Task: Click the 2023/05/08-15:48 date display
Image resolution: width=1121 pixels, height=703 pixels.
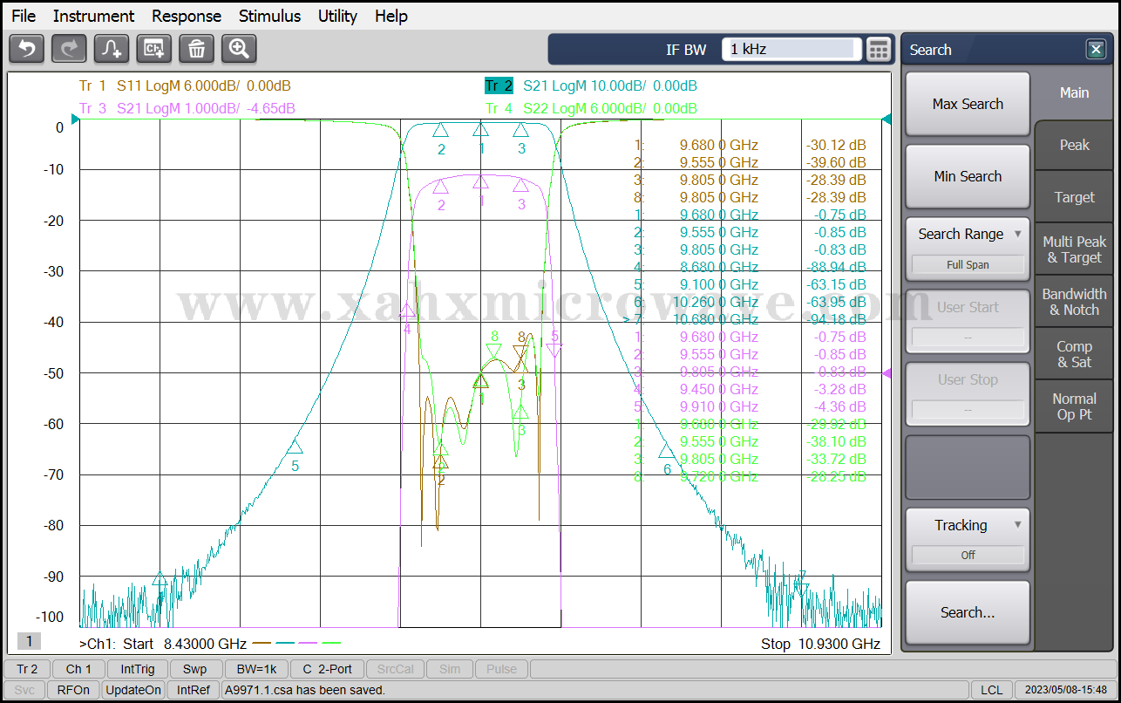Action: point(1065,690)
